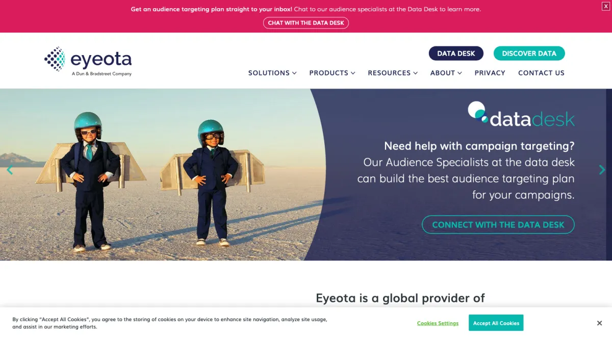Expand the Products dropdown menu
The width and height of the screenshot is (612, 339).
tap(332, 73)
